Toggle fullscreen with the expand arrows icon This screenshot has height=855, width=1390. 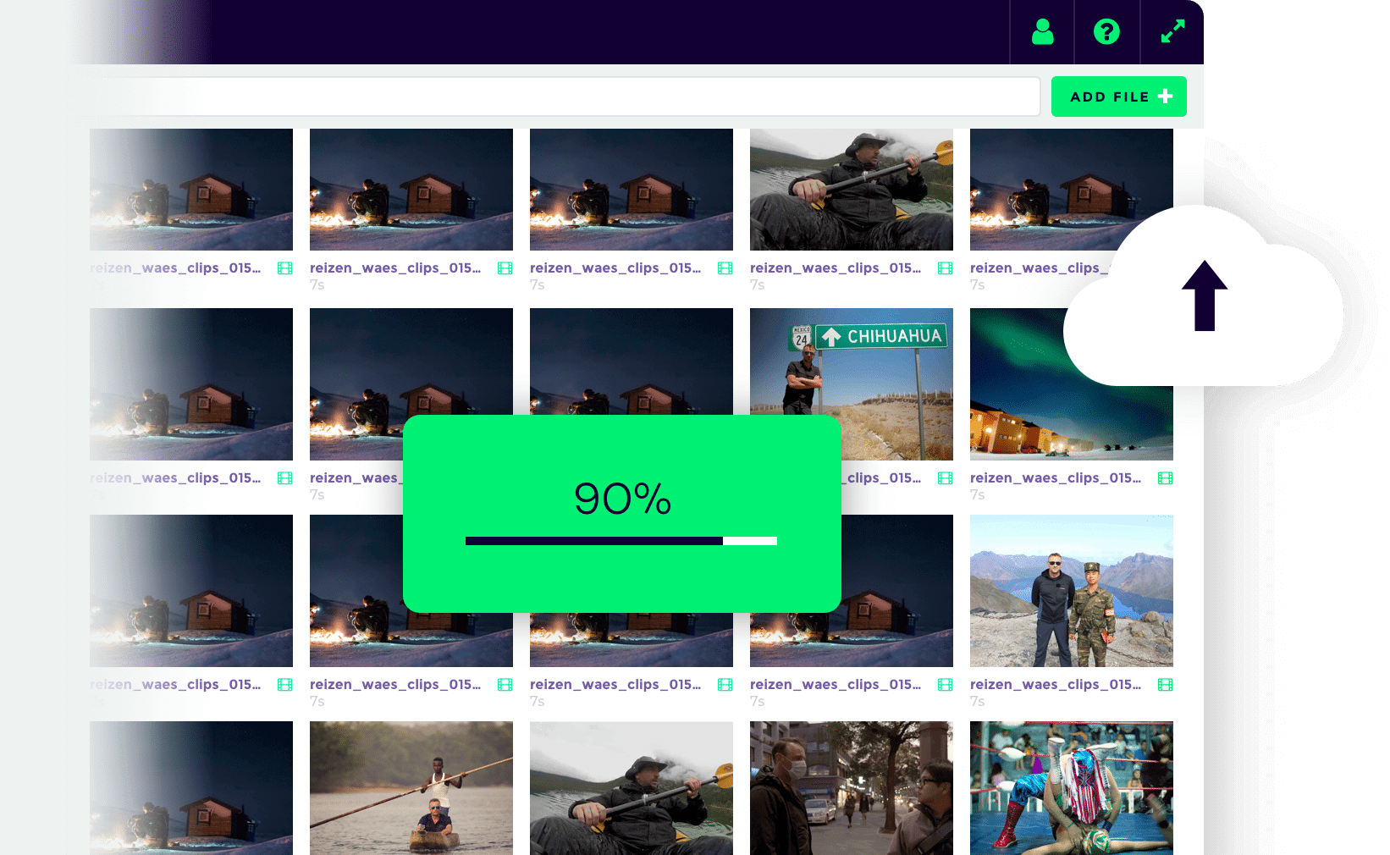click(x=1172, y=32)
